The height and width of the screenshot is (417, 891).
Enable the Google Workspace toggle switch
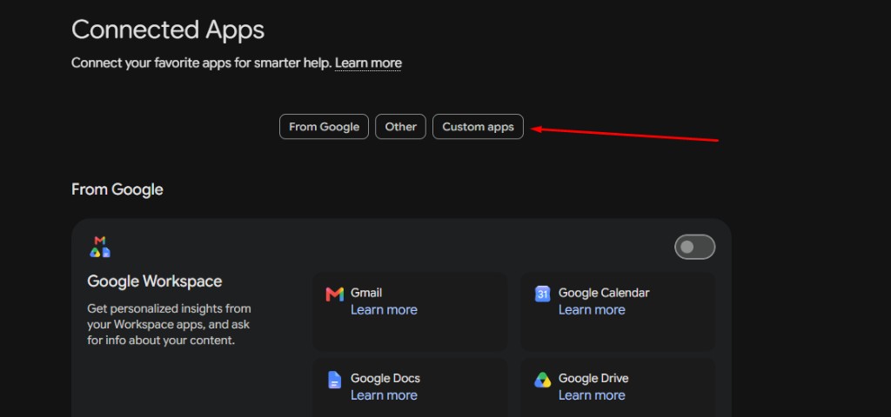(x=694, y=247)
